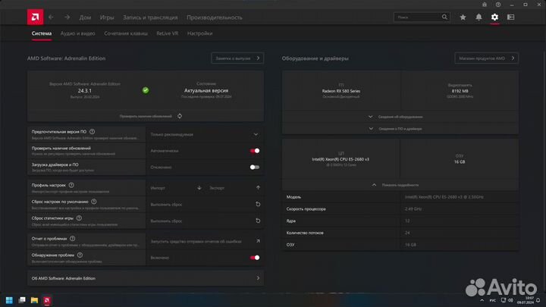The width and height of the screenshot is (546, 307).
Task: Open Об AMD Software: Adrenalin Edition row
Action: click(x=146, y=278)
